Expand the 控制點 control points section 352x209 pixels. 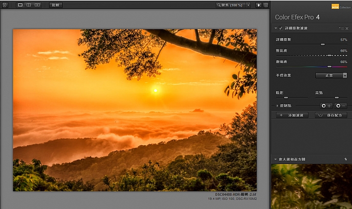(x=277, y=105)
